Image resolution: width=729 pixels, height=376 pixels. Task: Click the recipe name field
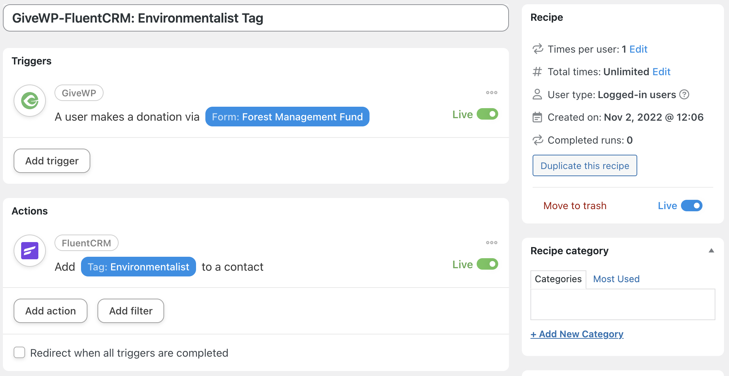click(256, 18)
